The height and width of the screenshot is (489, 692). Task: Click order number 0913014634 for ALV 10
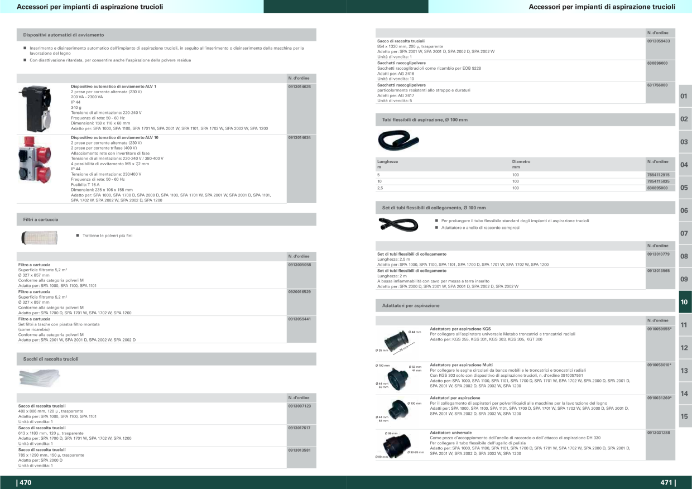pos(300,137)
